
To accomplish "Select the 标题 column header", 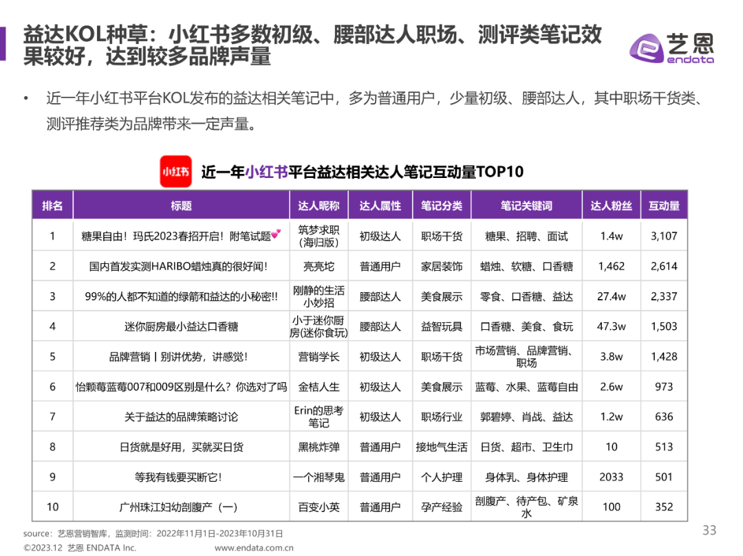I will point(181,205).
